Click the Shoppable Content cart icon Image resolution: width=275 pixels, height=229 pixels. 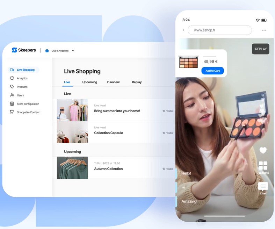click(12, 112)
